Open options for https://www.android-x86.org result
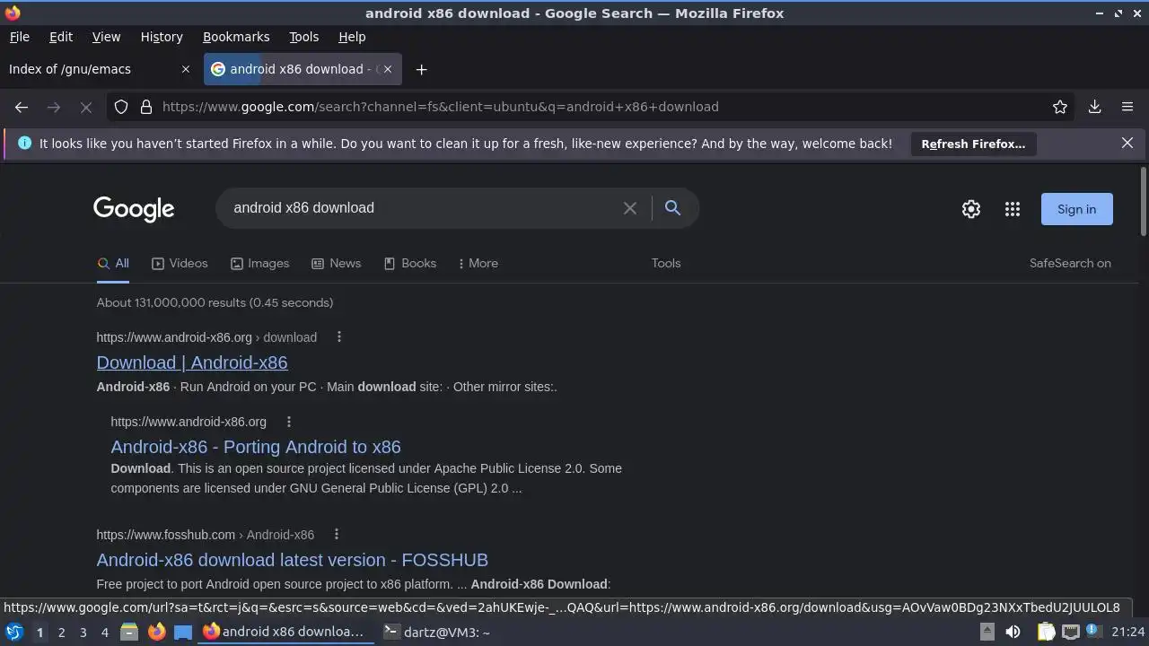Image resolution: width=1149 pixels, height=646 pixels. [x=288, y=422]
